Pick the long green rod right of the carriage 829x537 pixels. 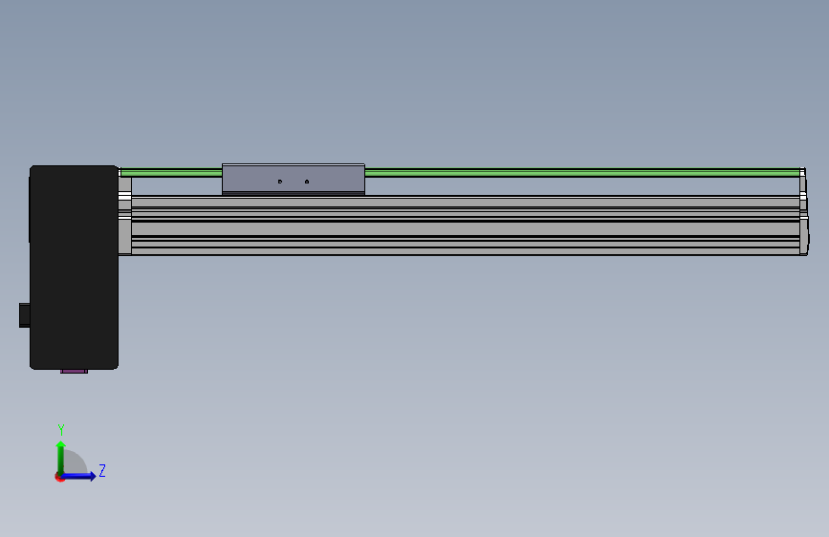pos(583,172)
